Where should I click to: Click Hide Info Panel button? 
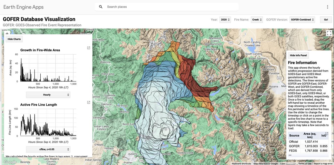[298, 55]
